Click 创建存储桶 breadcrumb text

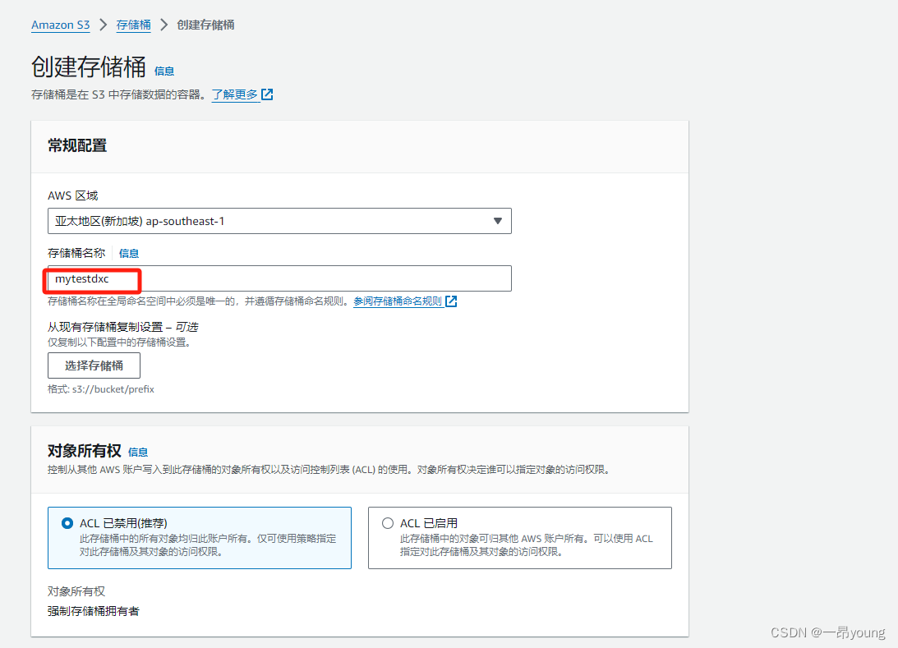pyautogui.click(x=205, y=25)
